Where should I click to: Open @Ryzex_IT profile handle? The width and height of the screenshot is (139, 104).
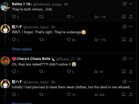[x=65, y=59]
